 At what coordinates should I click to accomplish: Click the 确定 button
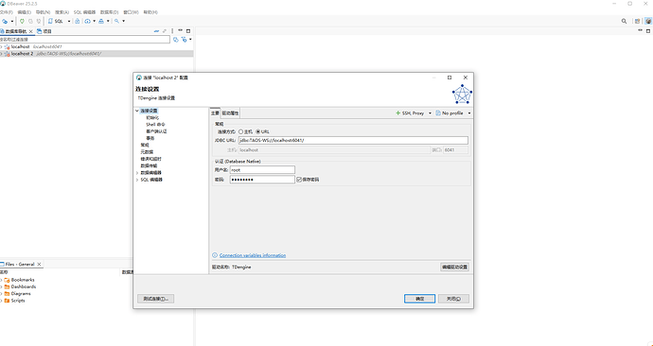click(420, 299)
